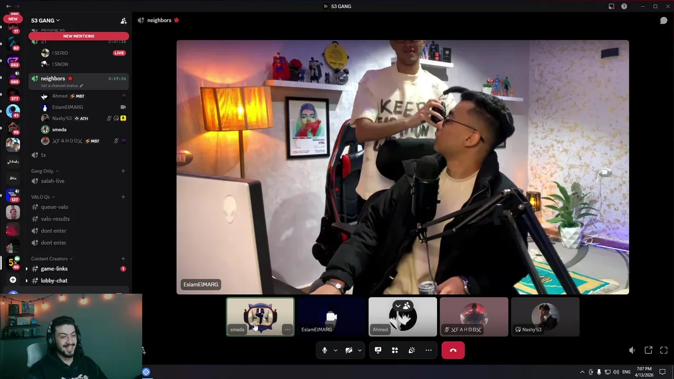Click the EslamElMARG main video stream
This screenshot has width=674, height=379.
(402, 167)
